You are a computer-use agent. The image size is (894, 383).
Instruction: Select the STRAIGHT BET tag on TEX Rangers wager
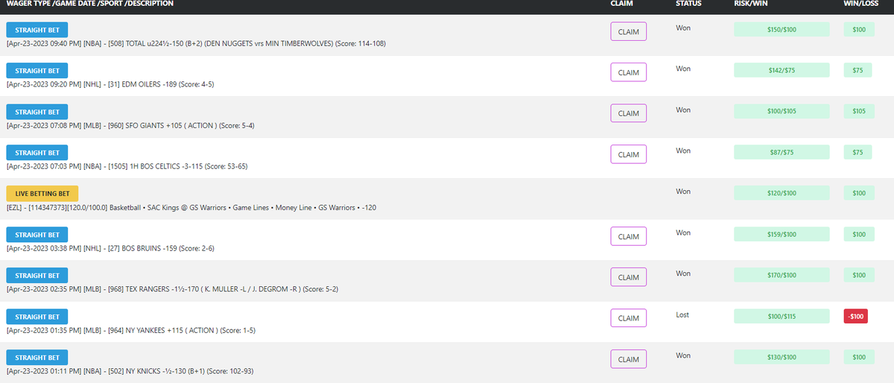coord(37,276)
